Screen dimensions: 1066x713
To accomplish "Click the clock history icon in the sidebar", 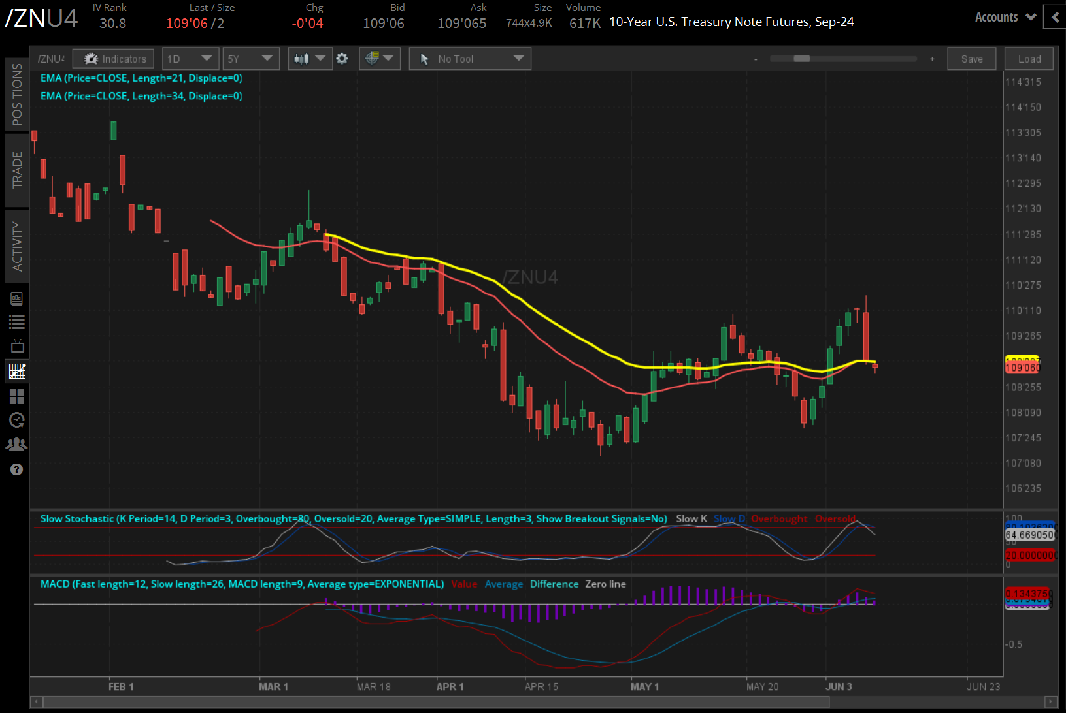I will click(x=17, y=420).
